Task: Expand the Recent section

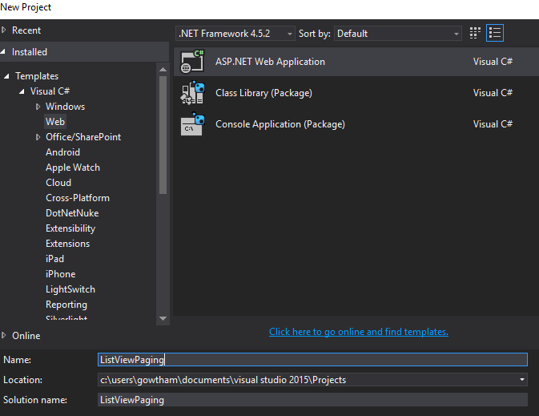Action: click(x=5, y=30)
